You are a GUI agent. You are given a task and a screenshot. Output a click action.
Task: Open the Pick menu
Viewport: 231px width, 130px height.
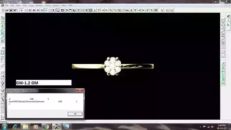(25, 5)
